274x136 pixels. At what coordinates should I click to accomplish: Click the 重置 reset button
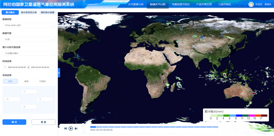(43, 122)
